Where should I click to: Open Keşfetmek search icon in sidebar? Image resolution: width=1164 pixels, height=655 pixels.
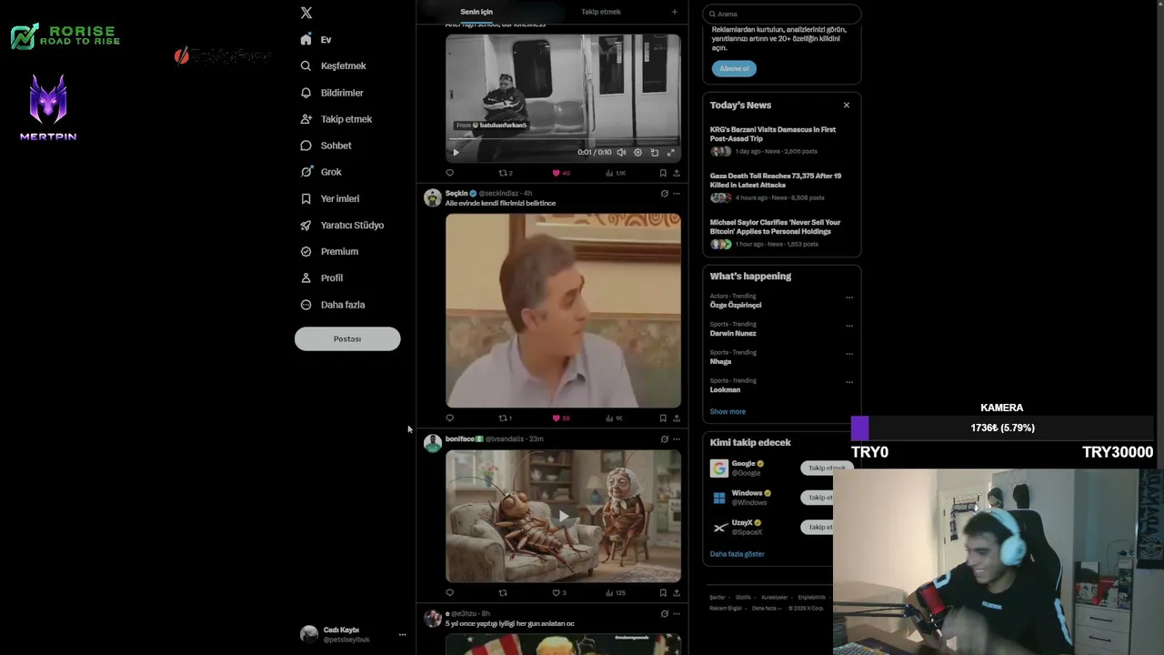coord(306,66)
